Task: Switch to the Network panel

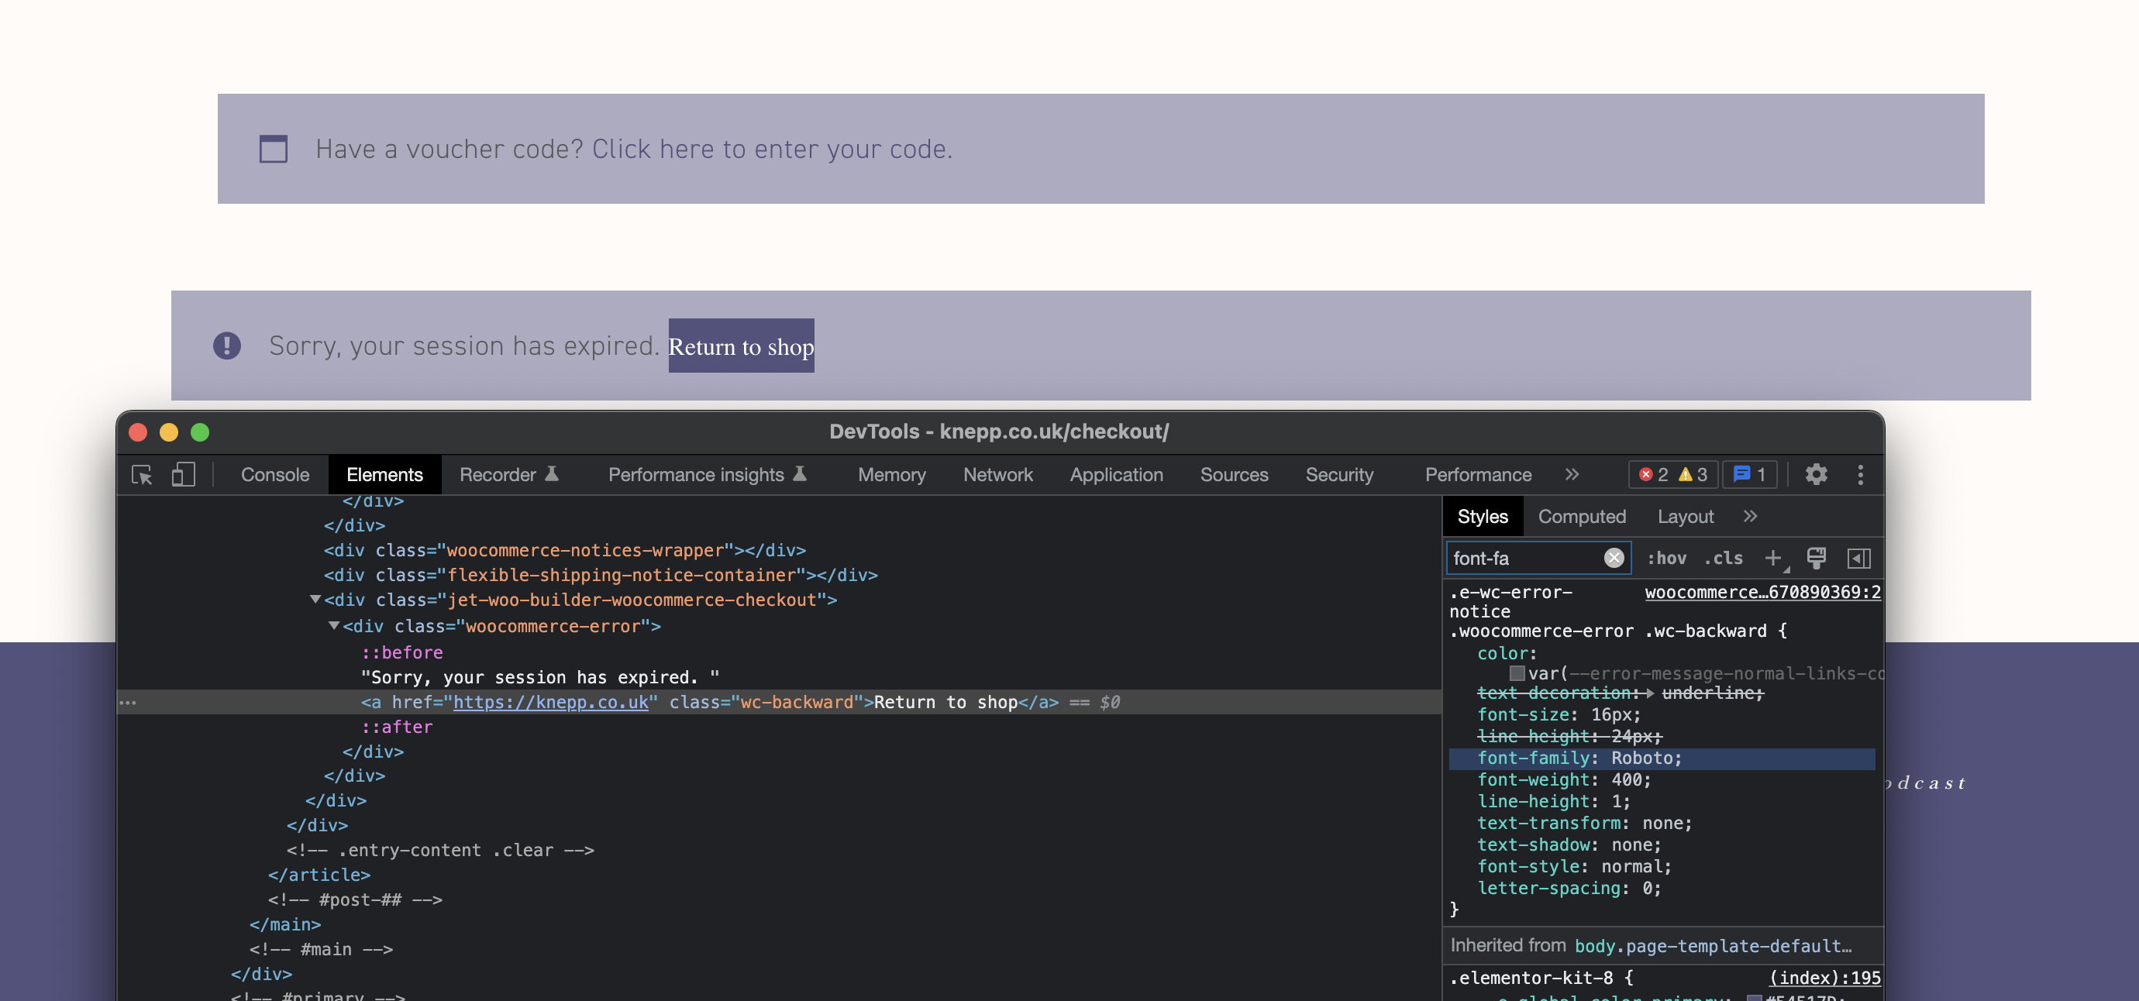Action: click(997, 475)
